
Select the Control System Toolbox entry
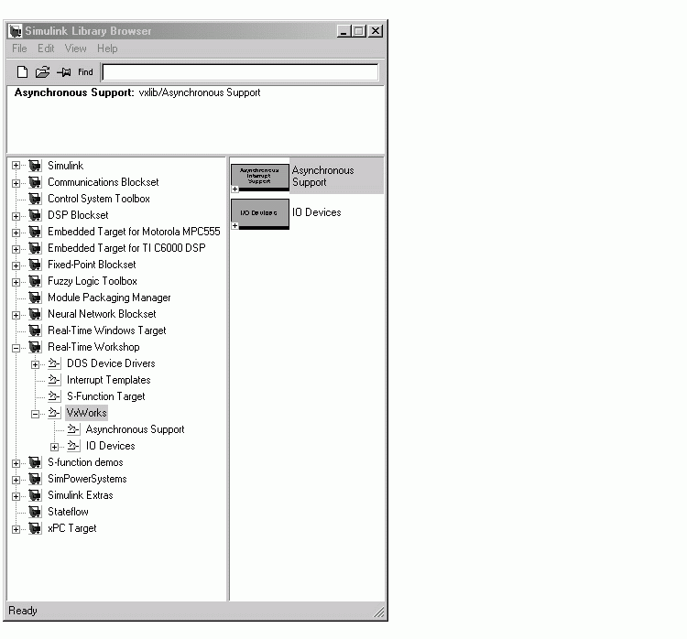pyautogui.click(x=99, y=199)
